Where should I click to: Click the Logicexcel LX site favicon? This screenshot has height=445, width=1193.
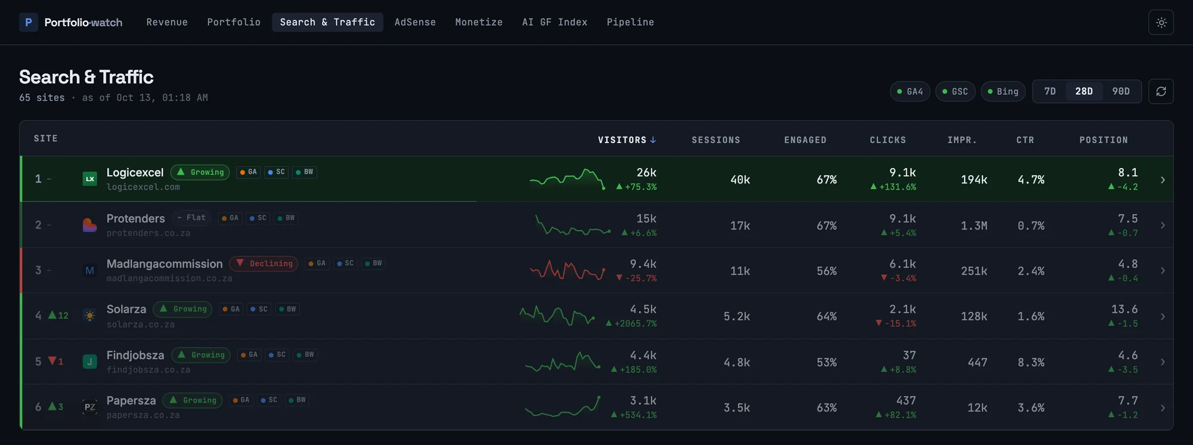point(89,179)
